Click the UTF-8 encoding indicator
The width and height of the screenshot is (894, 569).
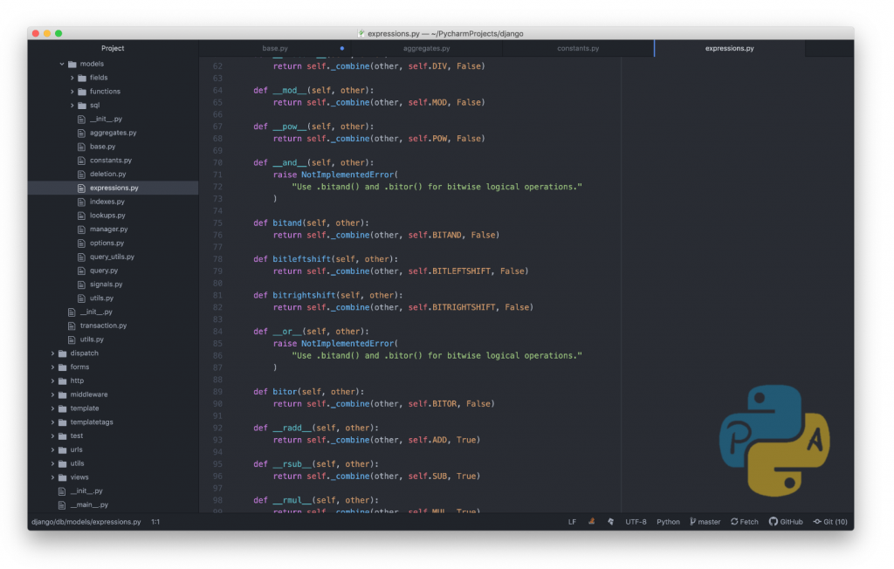[636, 521]
